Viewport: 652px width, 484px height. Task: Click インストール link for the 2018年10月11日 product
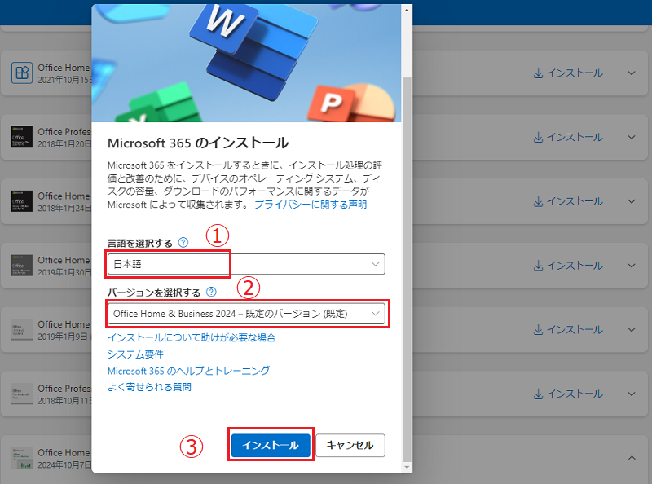pos(568,394)
